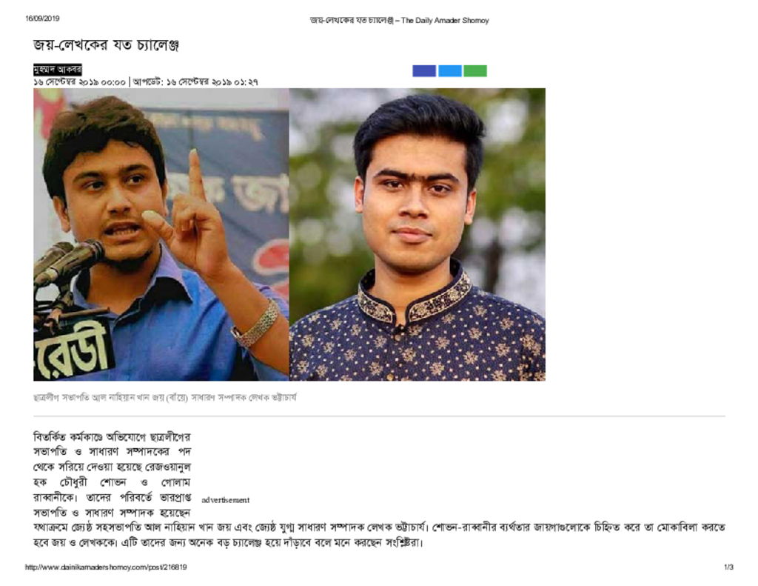Click the light blue Twitter share button
This screenshot has height=586, width=758.
449,71
